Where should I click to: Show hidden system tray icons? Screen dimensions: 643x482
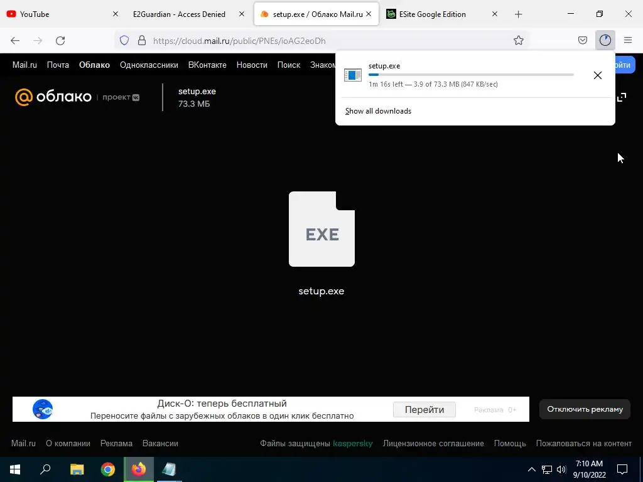pyautogui.click(x=531, y=469)
